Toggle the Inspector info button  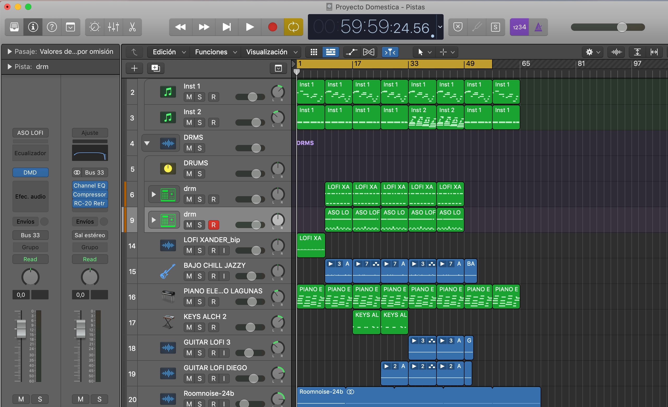coord(33,27)
